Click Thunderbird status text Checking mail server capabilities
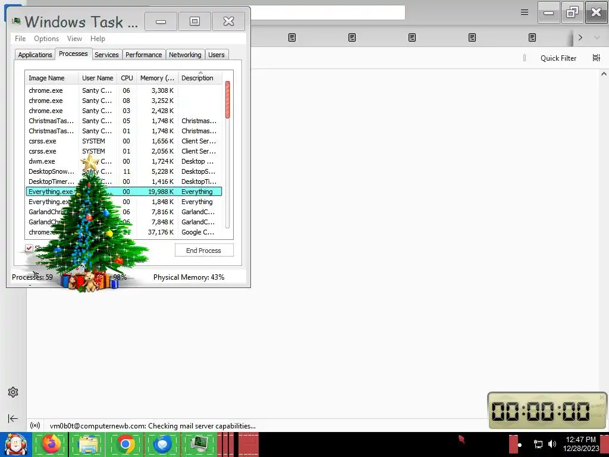 (153, 425)
